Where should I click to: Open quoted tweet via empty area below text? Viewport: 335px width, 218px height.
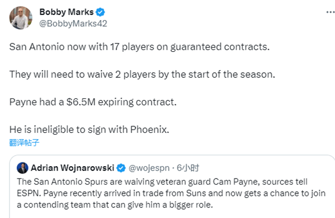[171, 214]
